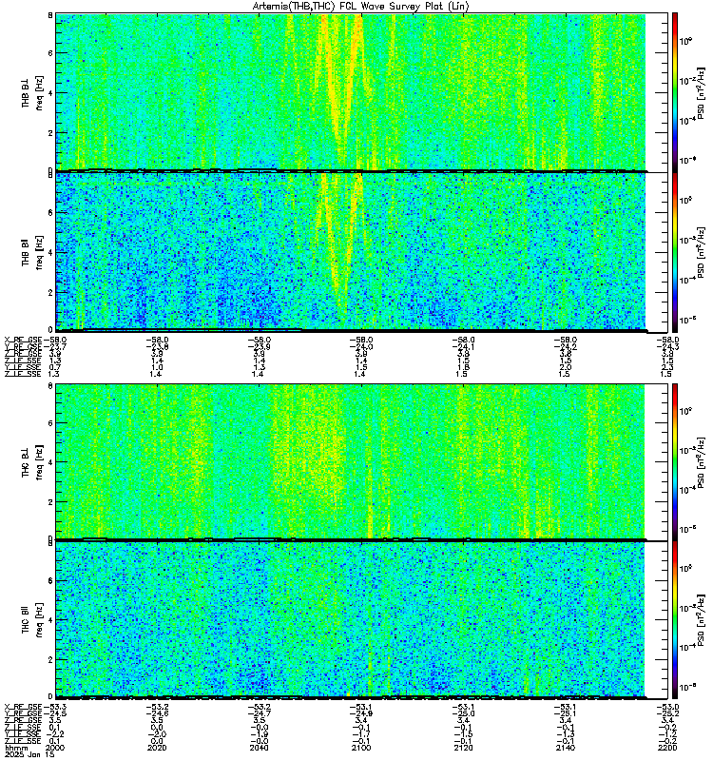This screenshot has width=713, height=761.
Task: Click the -53.3 position value under THC
Action: (x=55, y=707)
